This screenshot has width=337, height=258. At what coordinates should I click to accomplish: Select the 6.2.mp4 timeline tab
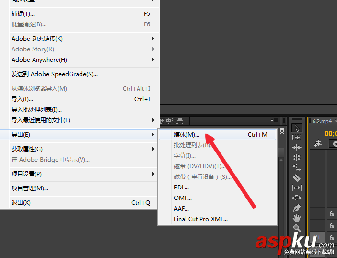(322, 121)
